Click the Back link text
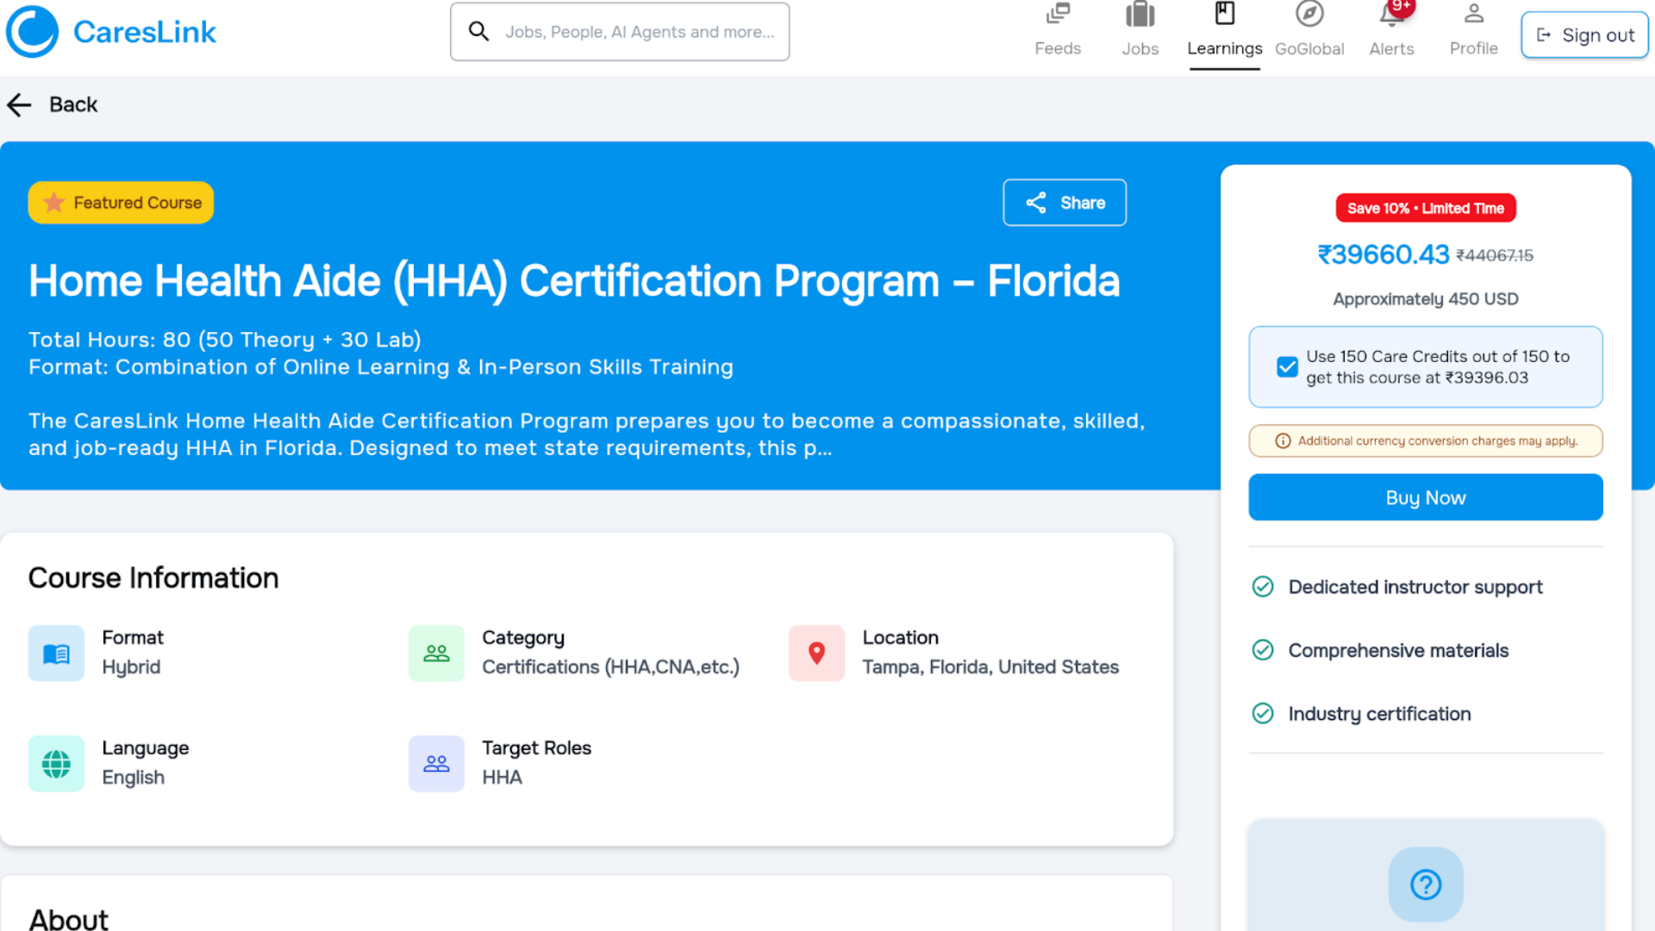The image size is (1655, 931). click(73, 105)
